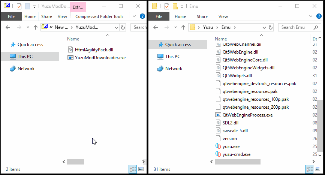The width and height of the screenshot is (325, 175).
Task: Switch Emu window to large icons view
Action: point(318,169)
